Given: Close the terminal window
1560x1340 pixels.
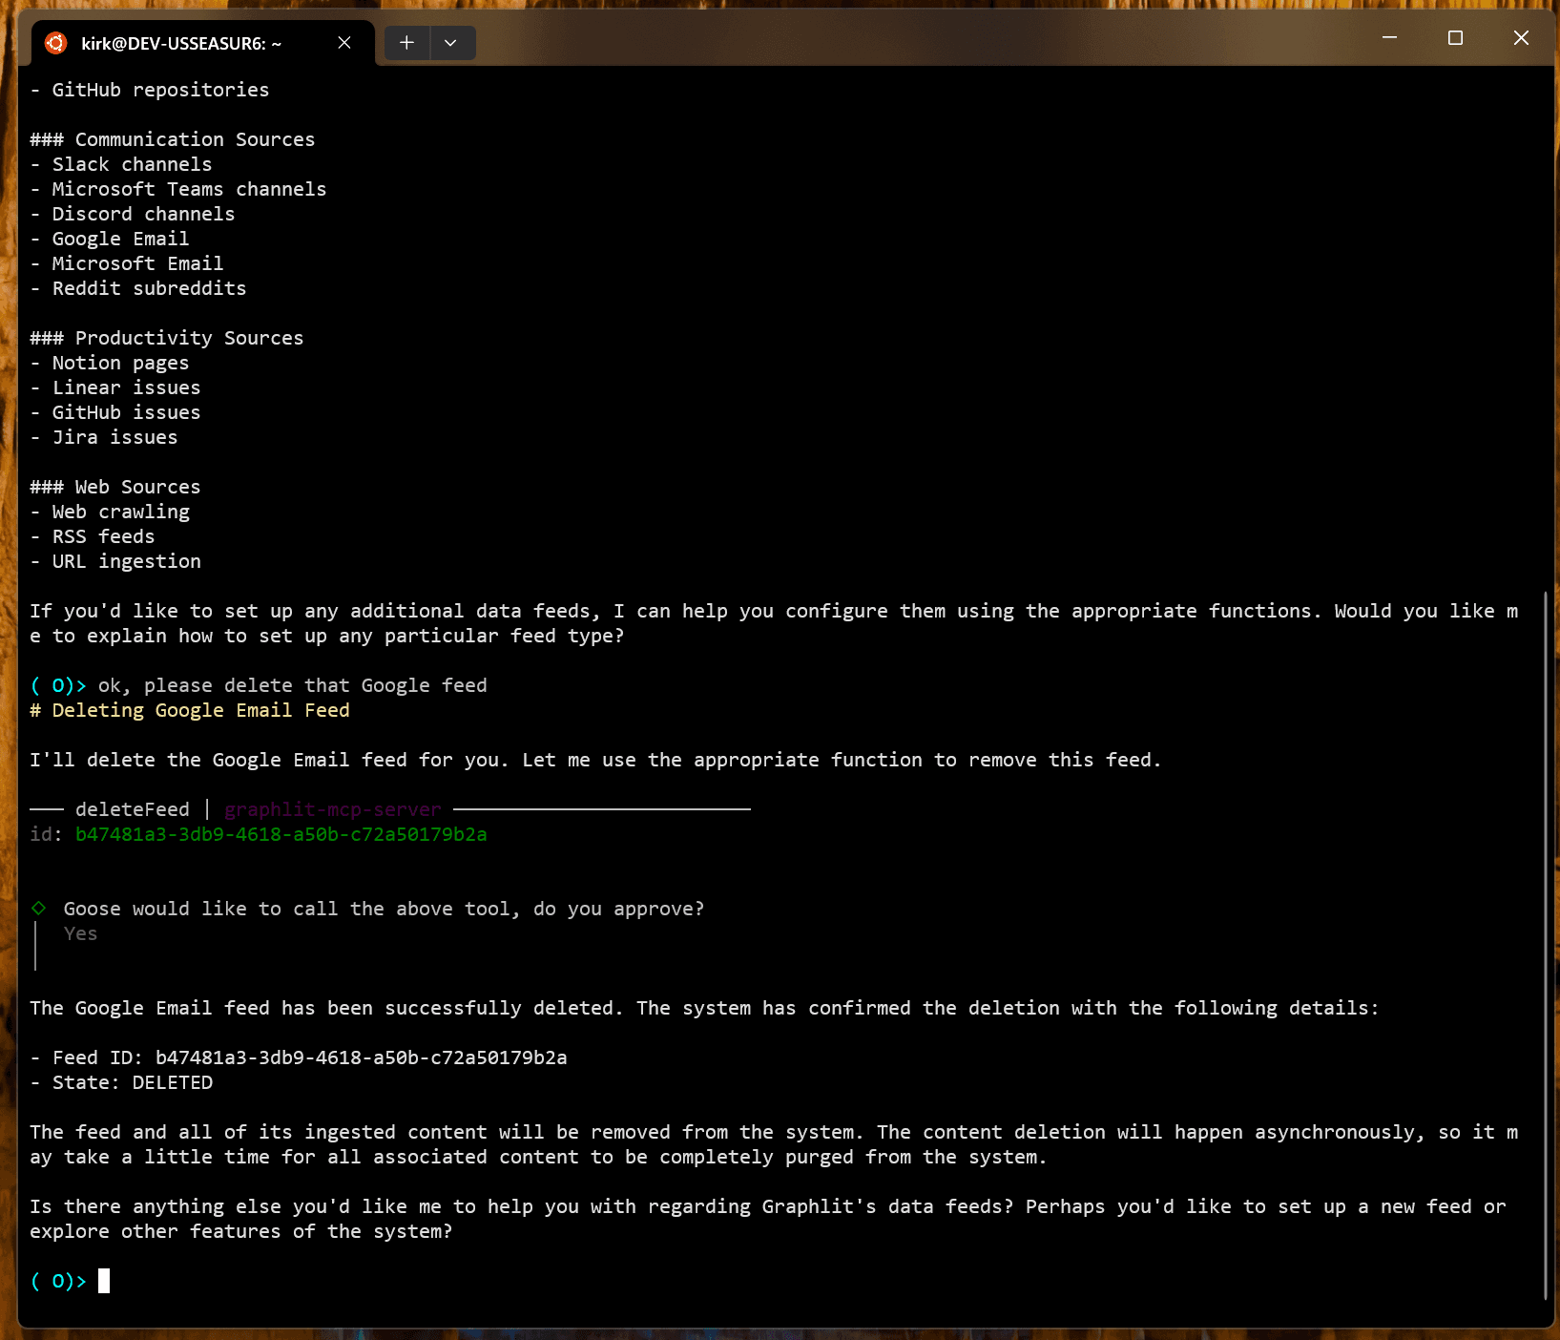Looking at the screenshot, I should 1521,38.
